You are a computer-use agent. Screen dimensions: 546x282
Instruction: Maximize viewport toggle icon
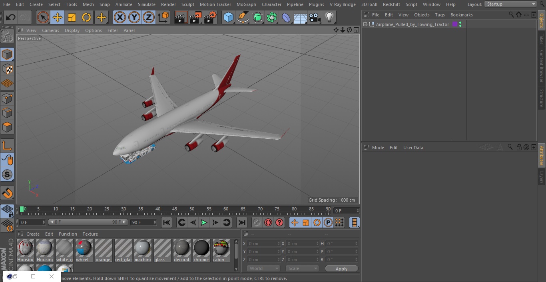click(x=356, y=30)
